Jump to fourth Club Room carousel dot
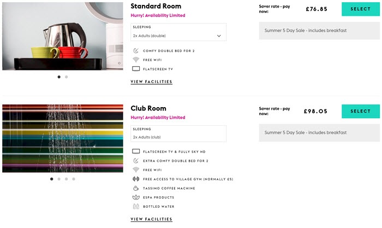 (74, 179)
